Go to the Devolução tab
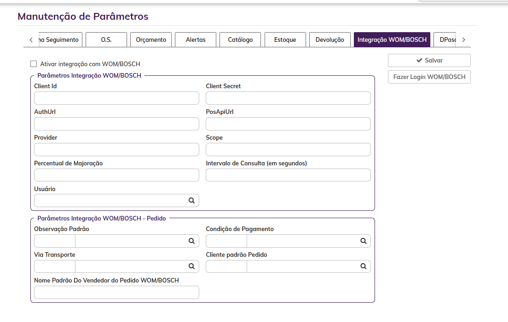The width and height of the screenshot is (508, 322). (x=329, y=40)
